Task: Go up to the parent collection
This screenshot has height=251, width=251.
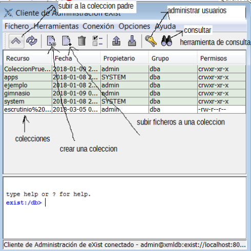Action: click(16, 41)
